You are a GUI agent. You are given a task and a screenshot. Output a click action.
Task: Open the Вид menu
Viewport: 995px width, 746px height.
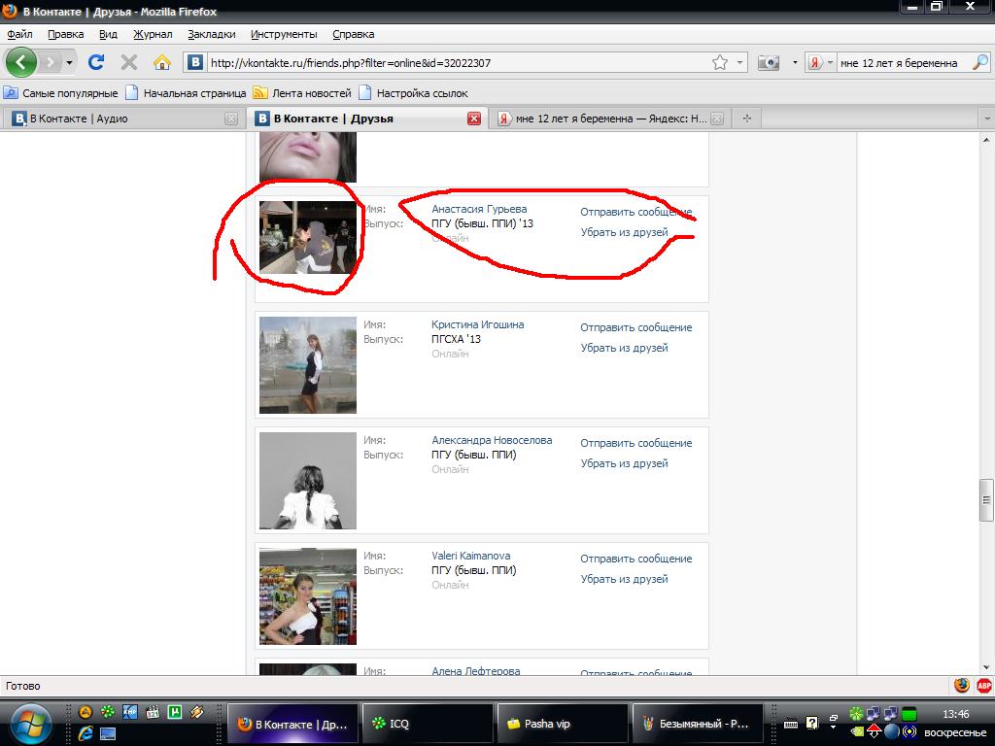108,34
